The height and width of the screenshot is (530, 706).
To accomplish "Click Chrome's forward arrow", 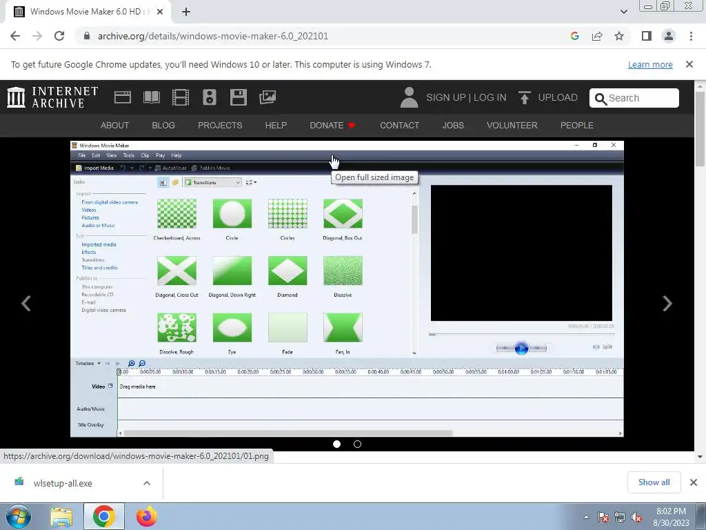I will point(37,36).
